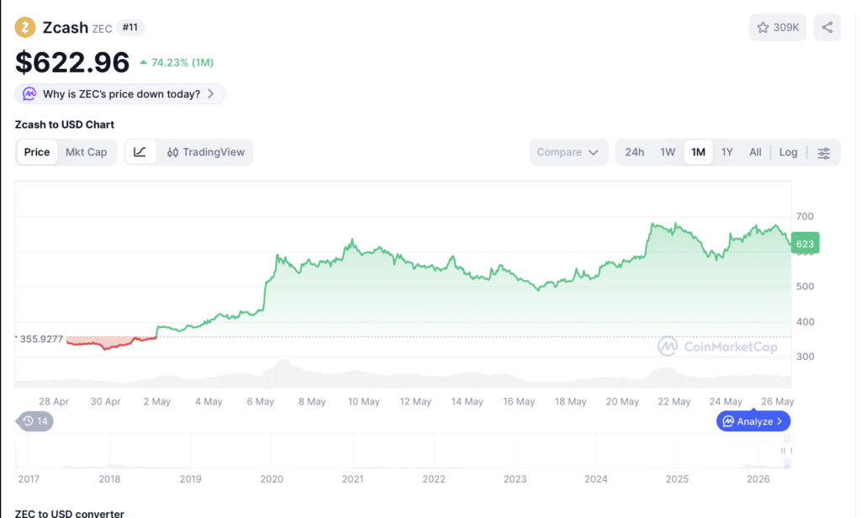
Task: Click the 10 May date on x-axis
Action: pos(363,402)
